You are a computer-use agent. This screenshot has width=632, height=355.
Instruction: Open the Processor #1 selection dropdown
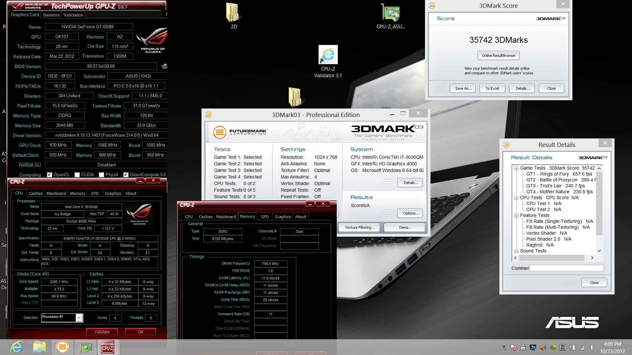(79, 318)
